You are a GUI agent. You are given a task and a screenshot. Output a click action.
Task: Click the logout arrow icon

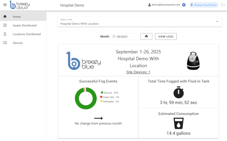(223, 5)
